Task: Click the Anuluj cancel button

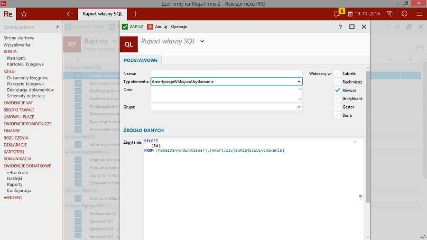Action: (157, 27)
